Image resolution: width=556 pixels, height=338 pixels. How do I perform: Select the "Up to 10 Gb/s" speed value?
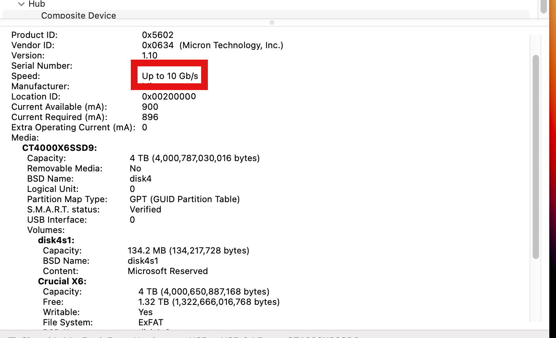pos(170,76)
